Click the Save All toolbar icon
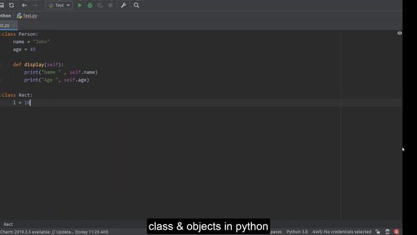The height and width of the screenshot is (235, 417). tap(1, 5)
